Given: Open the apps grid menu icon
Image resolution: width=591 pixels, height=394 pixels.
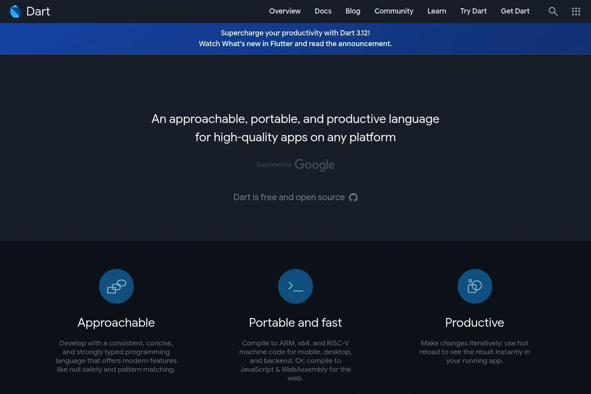Looking at the screenshot, I should pyautogui.click(x=576, y=12).
